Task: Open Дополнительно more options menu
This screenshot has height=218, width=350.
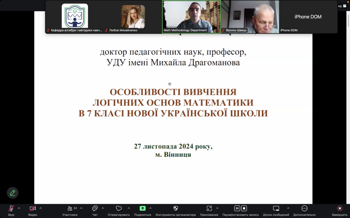Action: click(304, 211)
